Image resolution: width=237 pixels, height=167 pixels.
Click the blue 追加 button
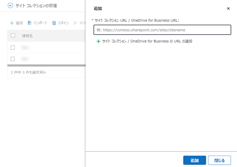tap(194, 160)
